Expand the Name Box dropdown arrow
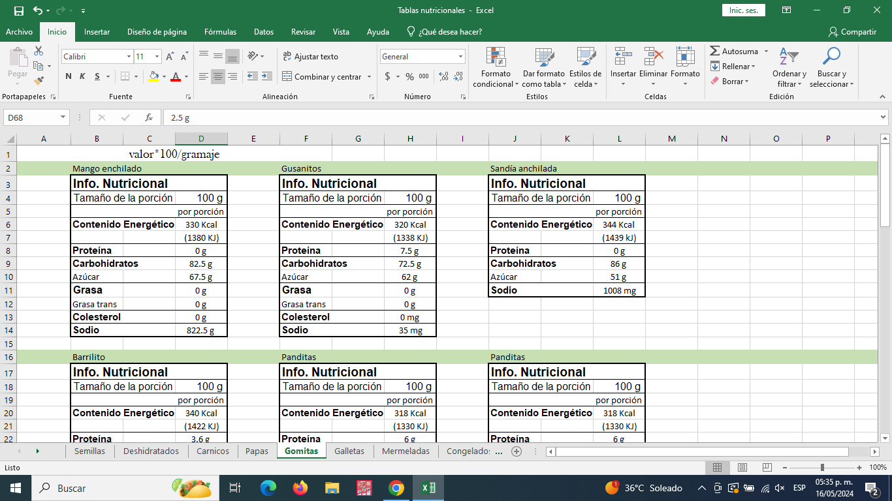 [63, 117]
